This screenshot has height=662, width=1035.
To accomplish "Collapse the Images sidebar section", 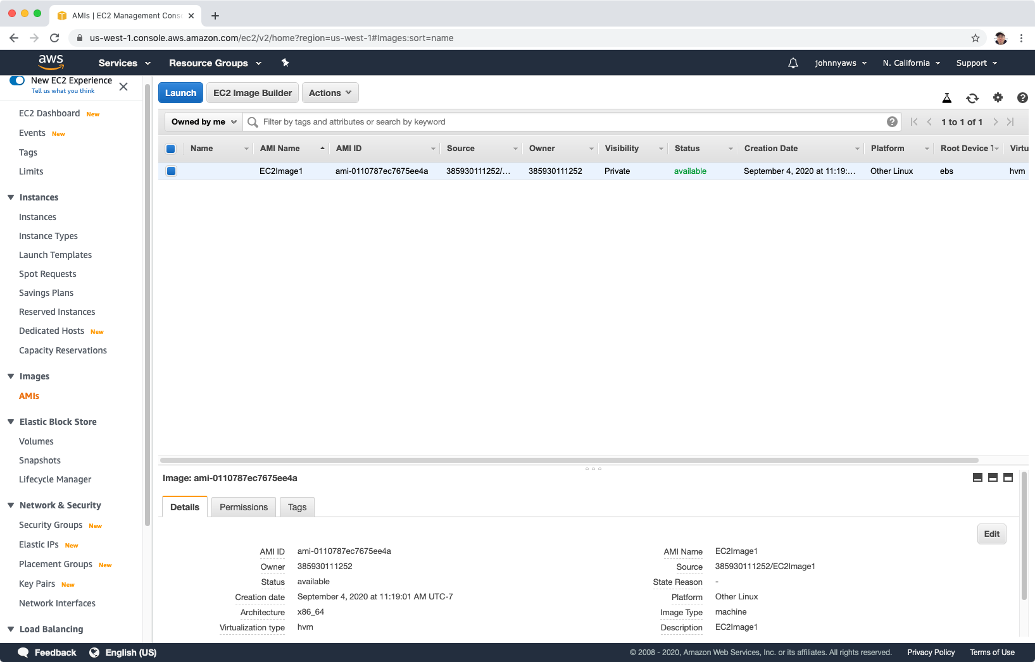I will (11, 376).
